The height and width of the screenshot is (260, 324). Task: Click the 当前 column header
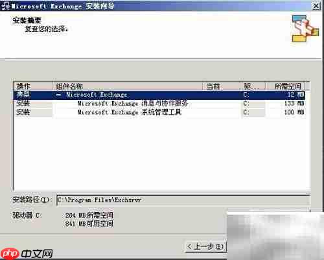(221, 86)
